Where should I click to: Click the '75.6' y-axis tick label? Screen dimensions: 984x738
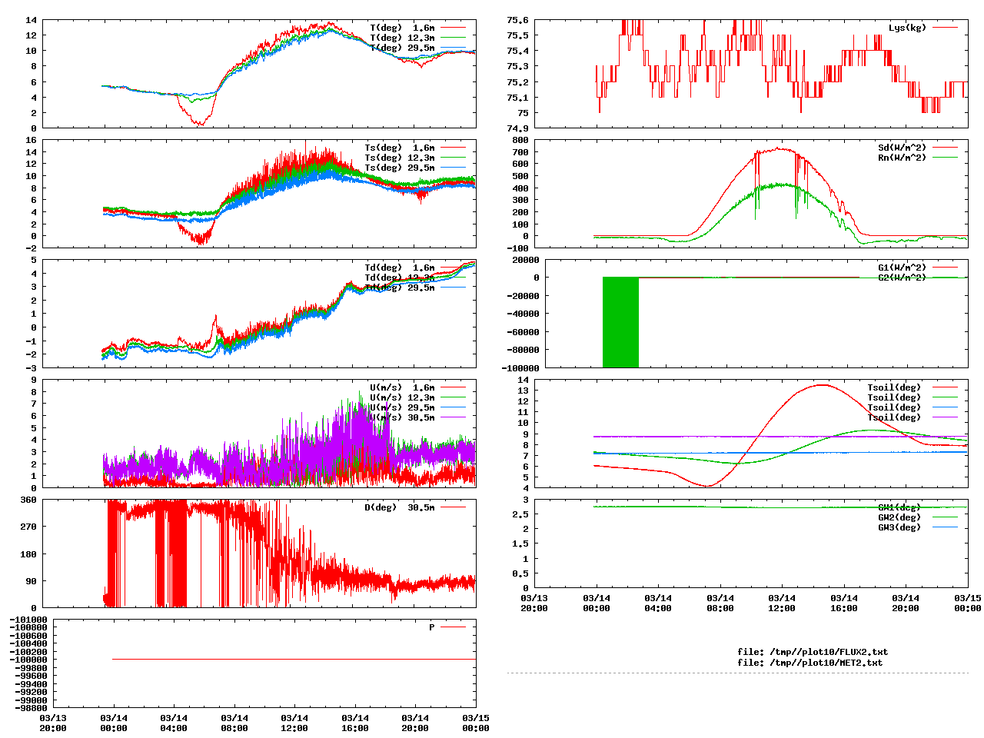click(x=517, y=20)
